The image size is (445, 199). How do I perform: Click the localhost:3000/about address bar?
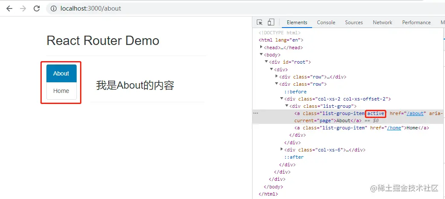pos(91,8)
